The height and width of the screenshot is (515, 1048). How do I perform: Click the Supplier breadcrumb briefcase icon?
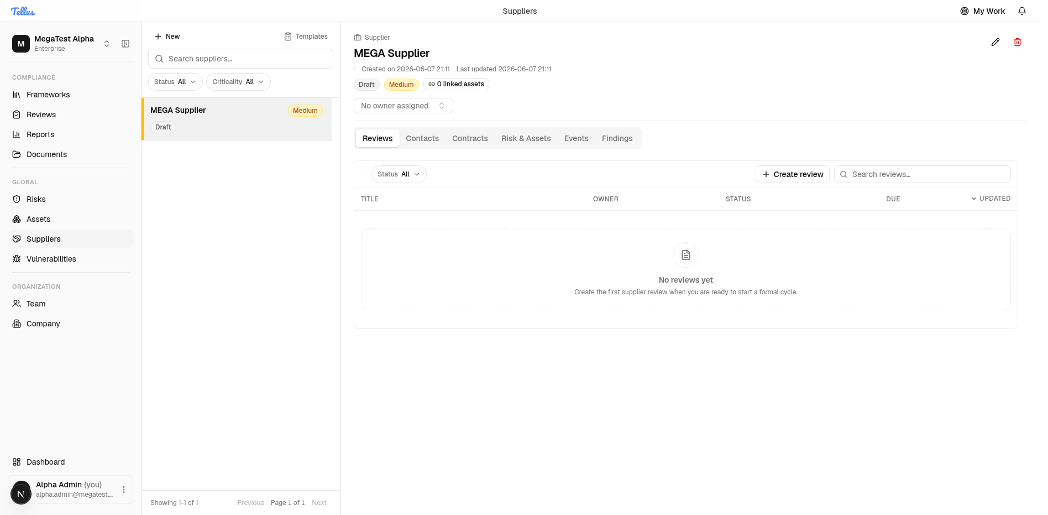point(358,38)
